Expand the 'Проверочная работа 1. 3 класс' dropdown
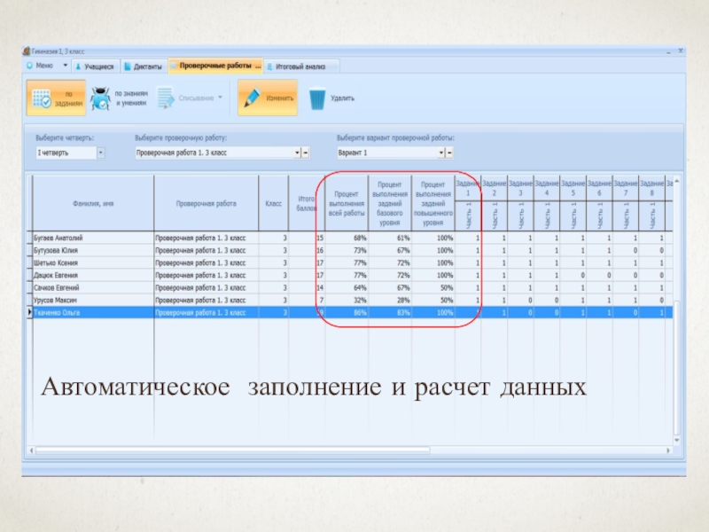The width and height of the screenshot is (709, 532). (297, 153)
